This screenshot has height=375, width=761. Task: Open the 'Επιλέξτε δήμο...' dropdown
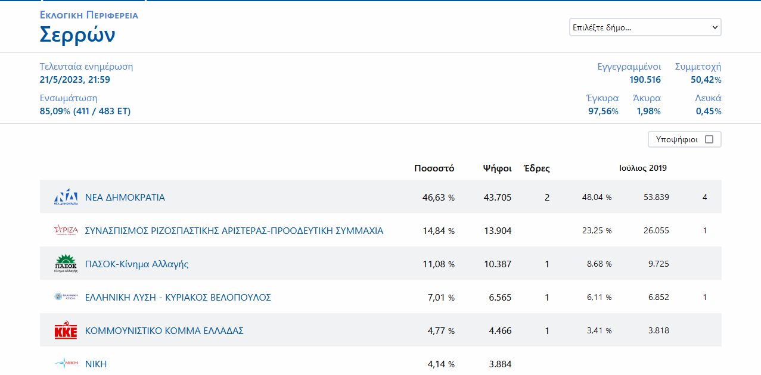[645, 27]
